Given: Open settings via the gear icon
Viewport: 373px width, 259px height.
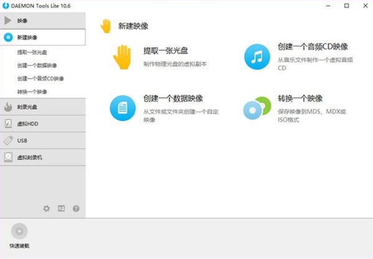Looking at the screenshot, I should [x=47, y=209].
